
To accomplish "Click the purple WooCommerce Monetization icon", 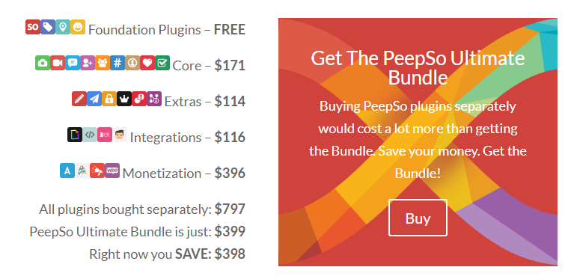I will pyautogui.click(x=112, y=171).
